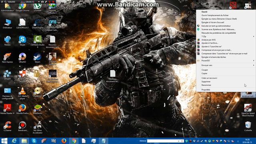Select the Mozilla Firefox desktop shortcut
This screenshot has height=144, width=256.
[22, 109]
